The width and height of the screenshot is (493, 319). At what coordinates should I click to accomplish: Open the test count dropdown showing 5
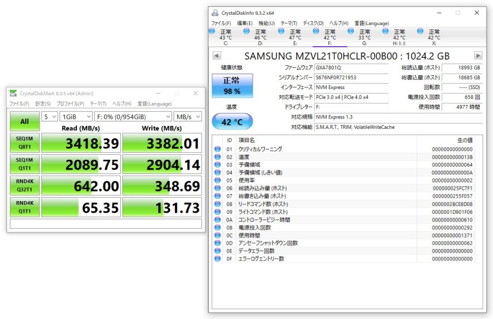pyautogui.click(x=50, y=117)
